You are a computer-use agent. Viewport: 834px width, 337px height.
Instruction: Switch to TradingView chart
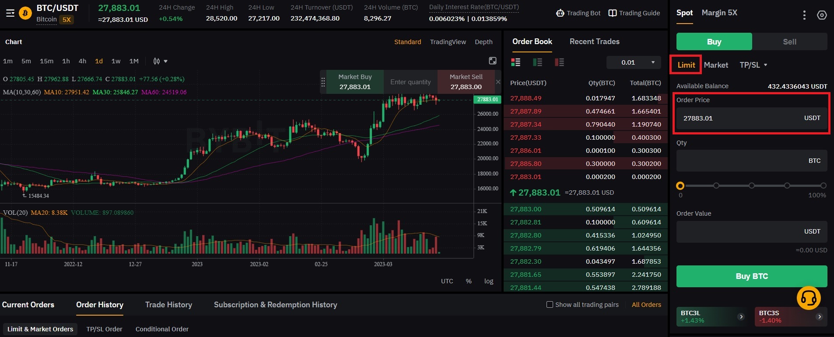click(x=448, y=42)
